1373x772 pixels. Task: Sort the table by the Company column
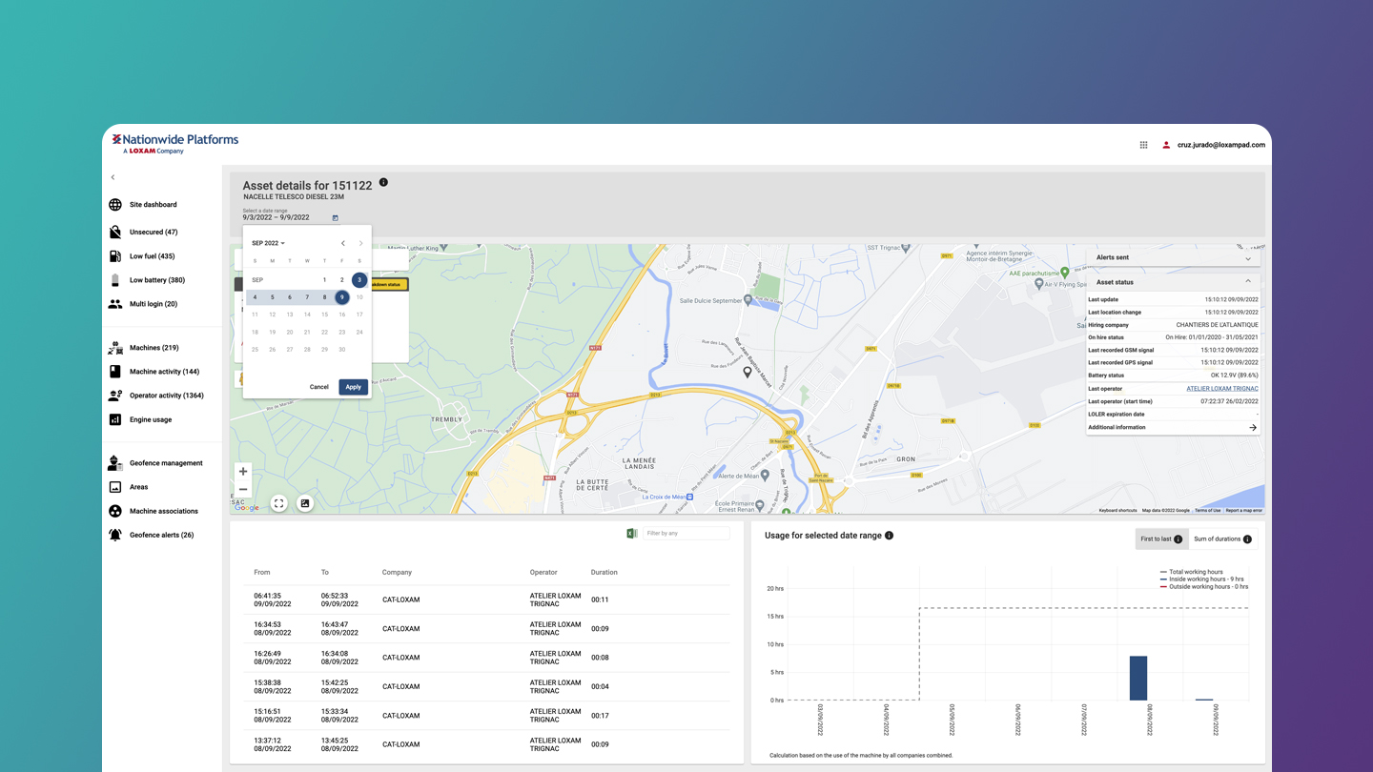[397, 573]
